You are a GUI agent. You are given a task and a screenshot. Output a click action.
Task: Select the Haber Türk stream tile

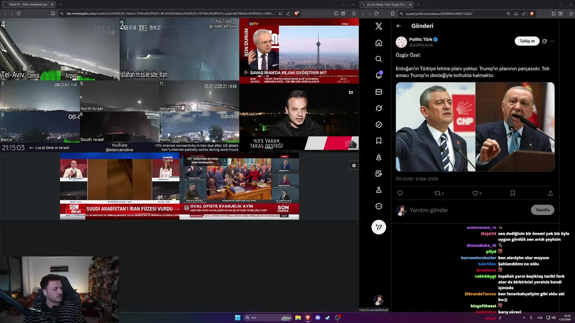point(119,186)
